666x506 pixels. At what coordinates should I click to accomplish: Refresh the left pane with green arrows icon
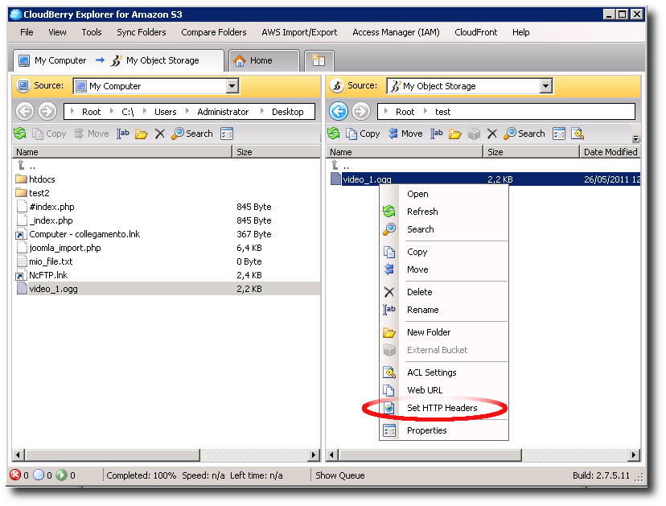click(19, 134)
